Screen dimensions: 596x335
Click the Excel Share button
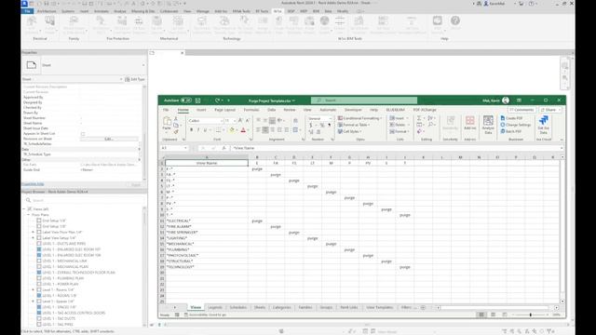549,110
